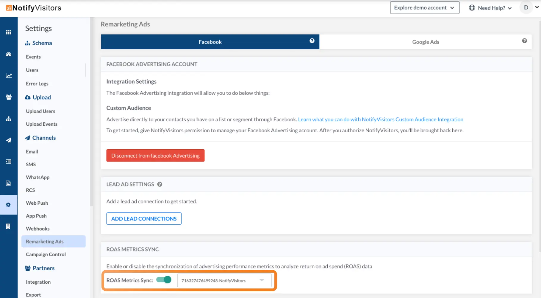The image size is (541, 298).
Task: Click the users group icon in left rail
Action: click(x=9, y=97)
